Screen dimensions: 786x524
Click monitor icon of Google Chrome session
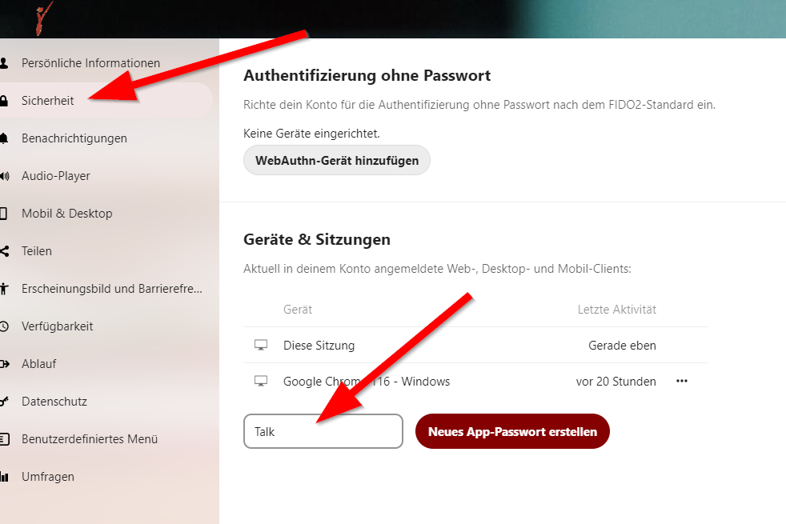tap(261, 382)
